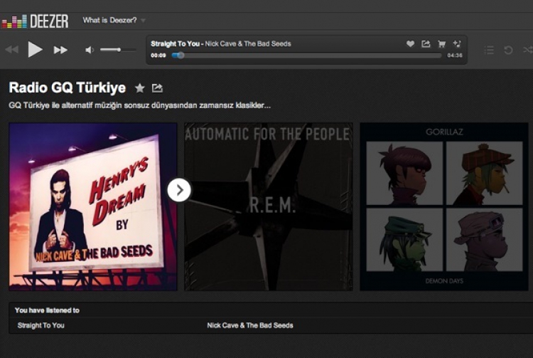Add current track to playlist
The image size is (533, 358).
tap(457, 44)
